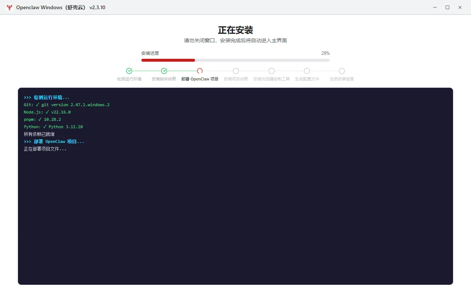This screenshot has height=288, width=471.
Task: Click the 安装浏览器控制工具 step label
Action: pyautogui.click(x=272, y=79)
